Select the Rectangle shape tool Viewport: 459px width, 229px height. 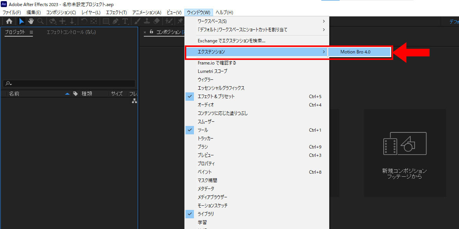[106, 21]
